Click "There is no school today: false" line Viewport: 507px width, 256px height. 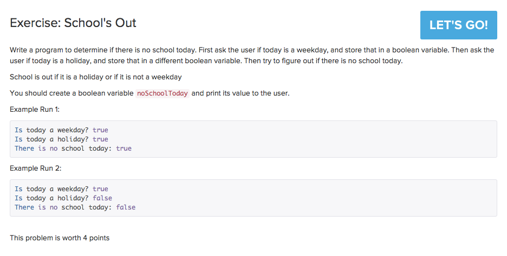point(75,207)
